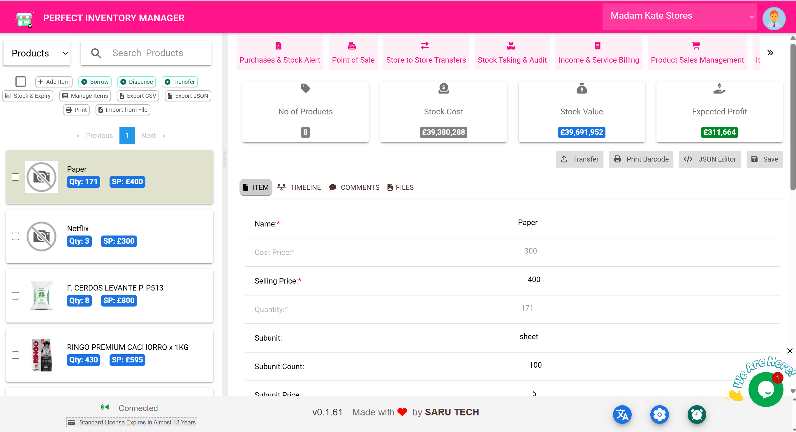Click the store logo icon in header

click(24, 19)
